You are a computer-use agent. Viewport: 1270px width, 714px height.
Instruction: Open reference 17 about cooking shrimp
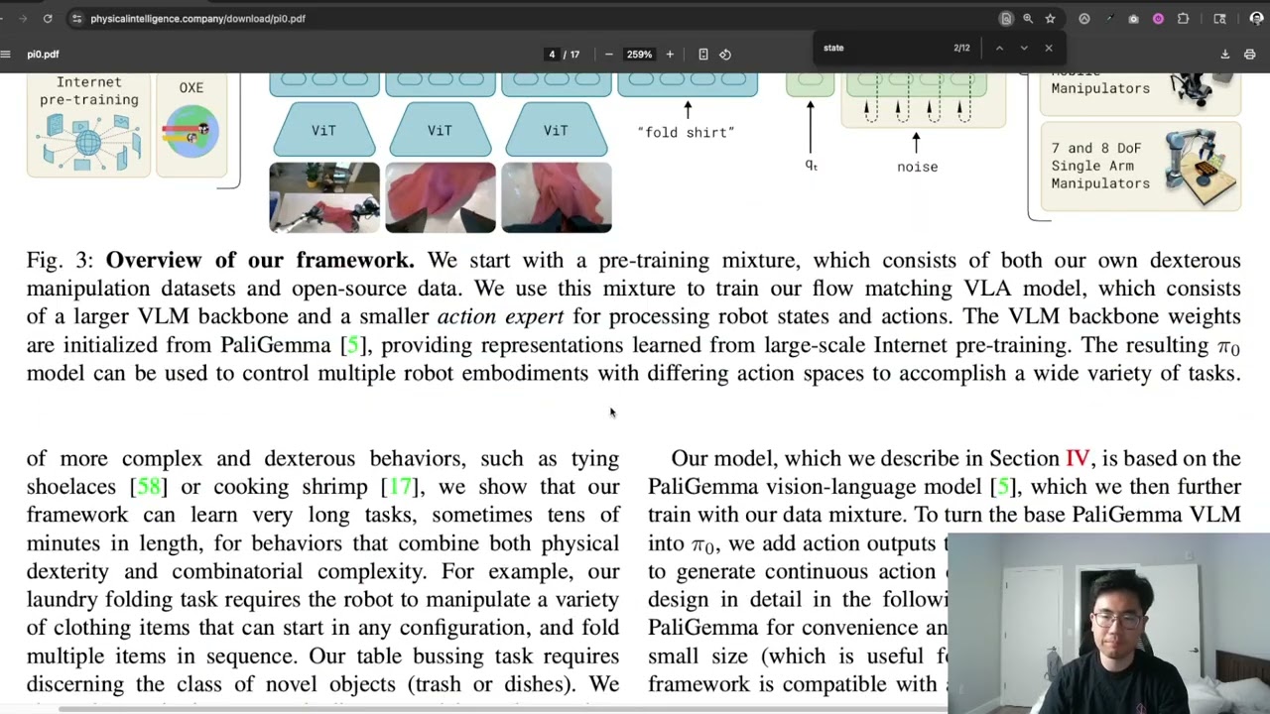[x=400, y=487]
